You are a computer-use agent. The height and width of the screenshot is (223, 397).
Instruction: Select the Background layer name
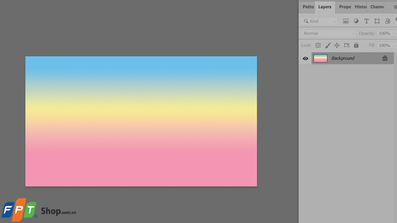pos(343,58)
